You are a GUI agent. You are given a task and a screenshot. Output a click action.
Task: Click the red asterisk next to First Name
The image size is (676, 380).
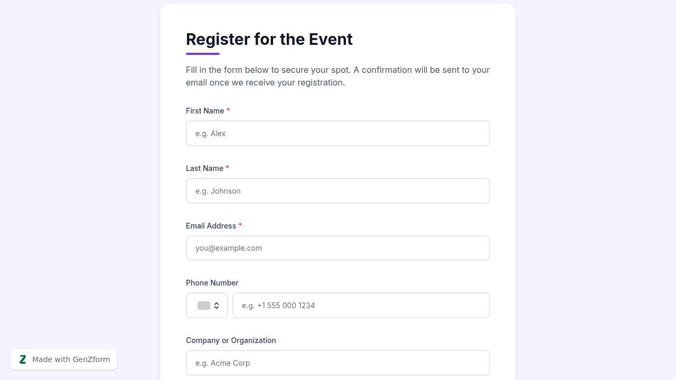click(228, 110)
